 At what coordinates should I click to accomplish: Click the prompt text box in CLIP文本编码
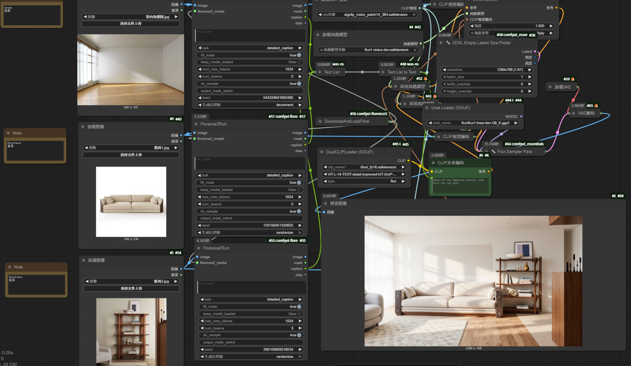coord(460,186)
